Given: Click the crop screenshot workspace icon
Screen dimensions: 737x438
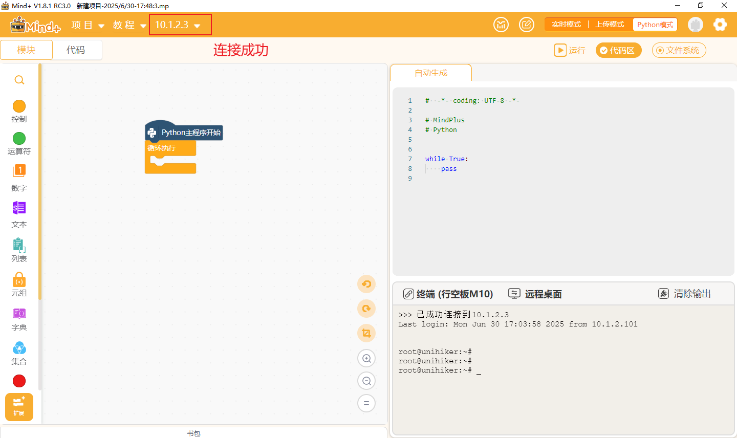Looking at the screenshot, I should pyautogui.click(x=366, y=333).
